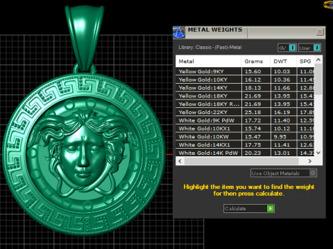Viewport: 333px width, 249px height.
Task: Click the table's scroll down arrow
Action: 318,153
